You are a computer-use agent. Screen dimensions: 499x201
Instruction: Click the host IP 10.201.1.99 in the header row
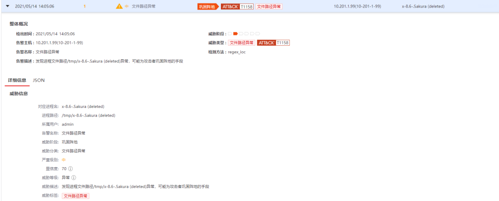(358, 6)
